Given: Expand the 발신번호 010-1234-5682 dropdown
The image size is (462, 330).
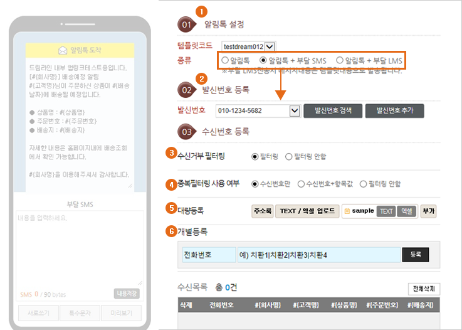Looking at the screenshot, I should click(x=295, y=111).
